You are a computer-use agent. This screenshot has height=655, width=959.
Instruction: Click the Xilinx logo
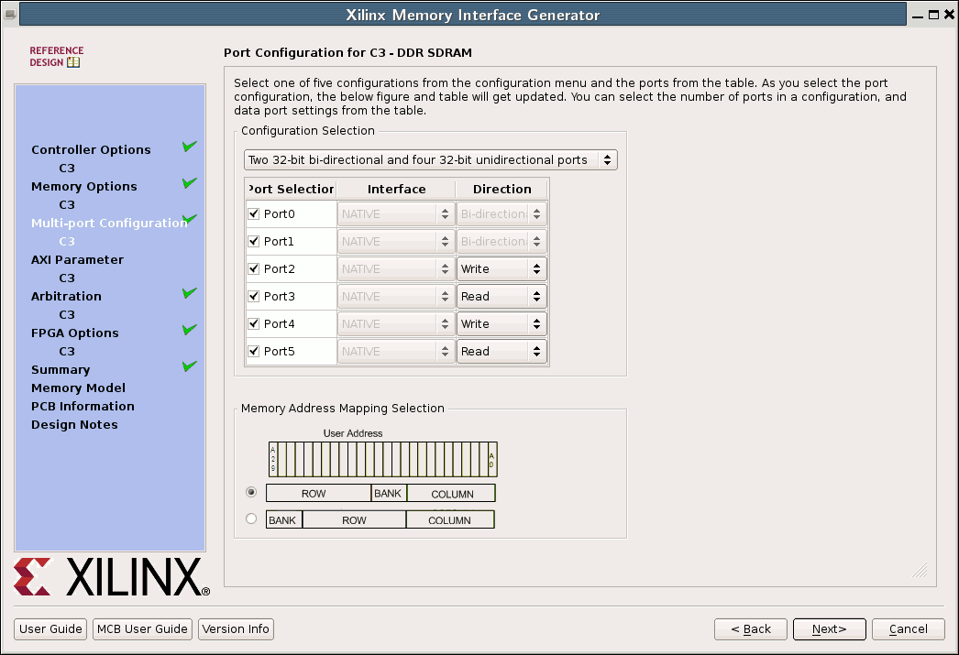[x=110, y=578]
